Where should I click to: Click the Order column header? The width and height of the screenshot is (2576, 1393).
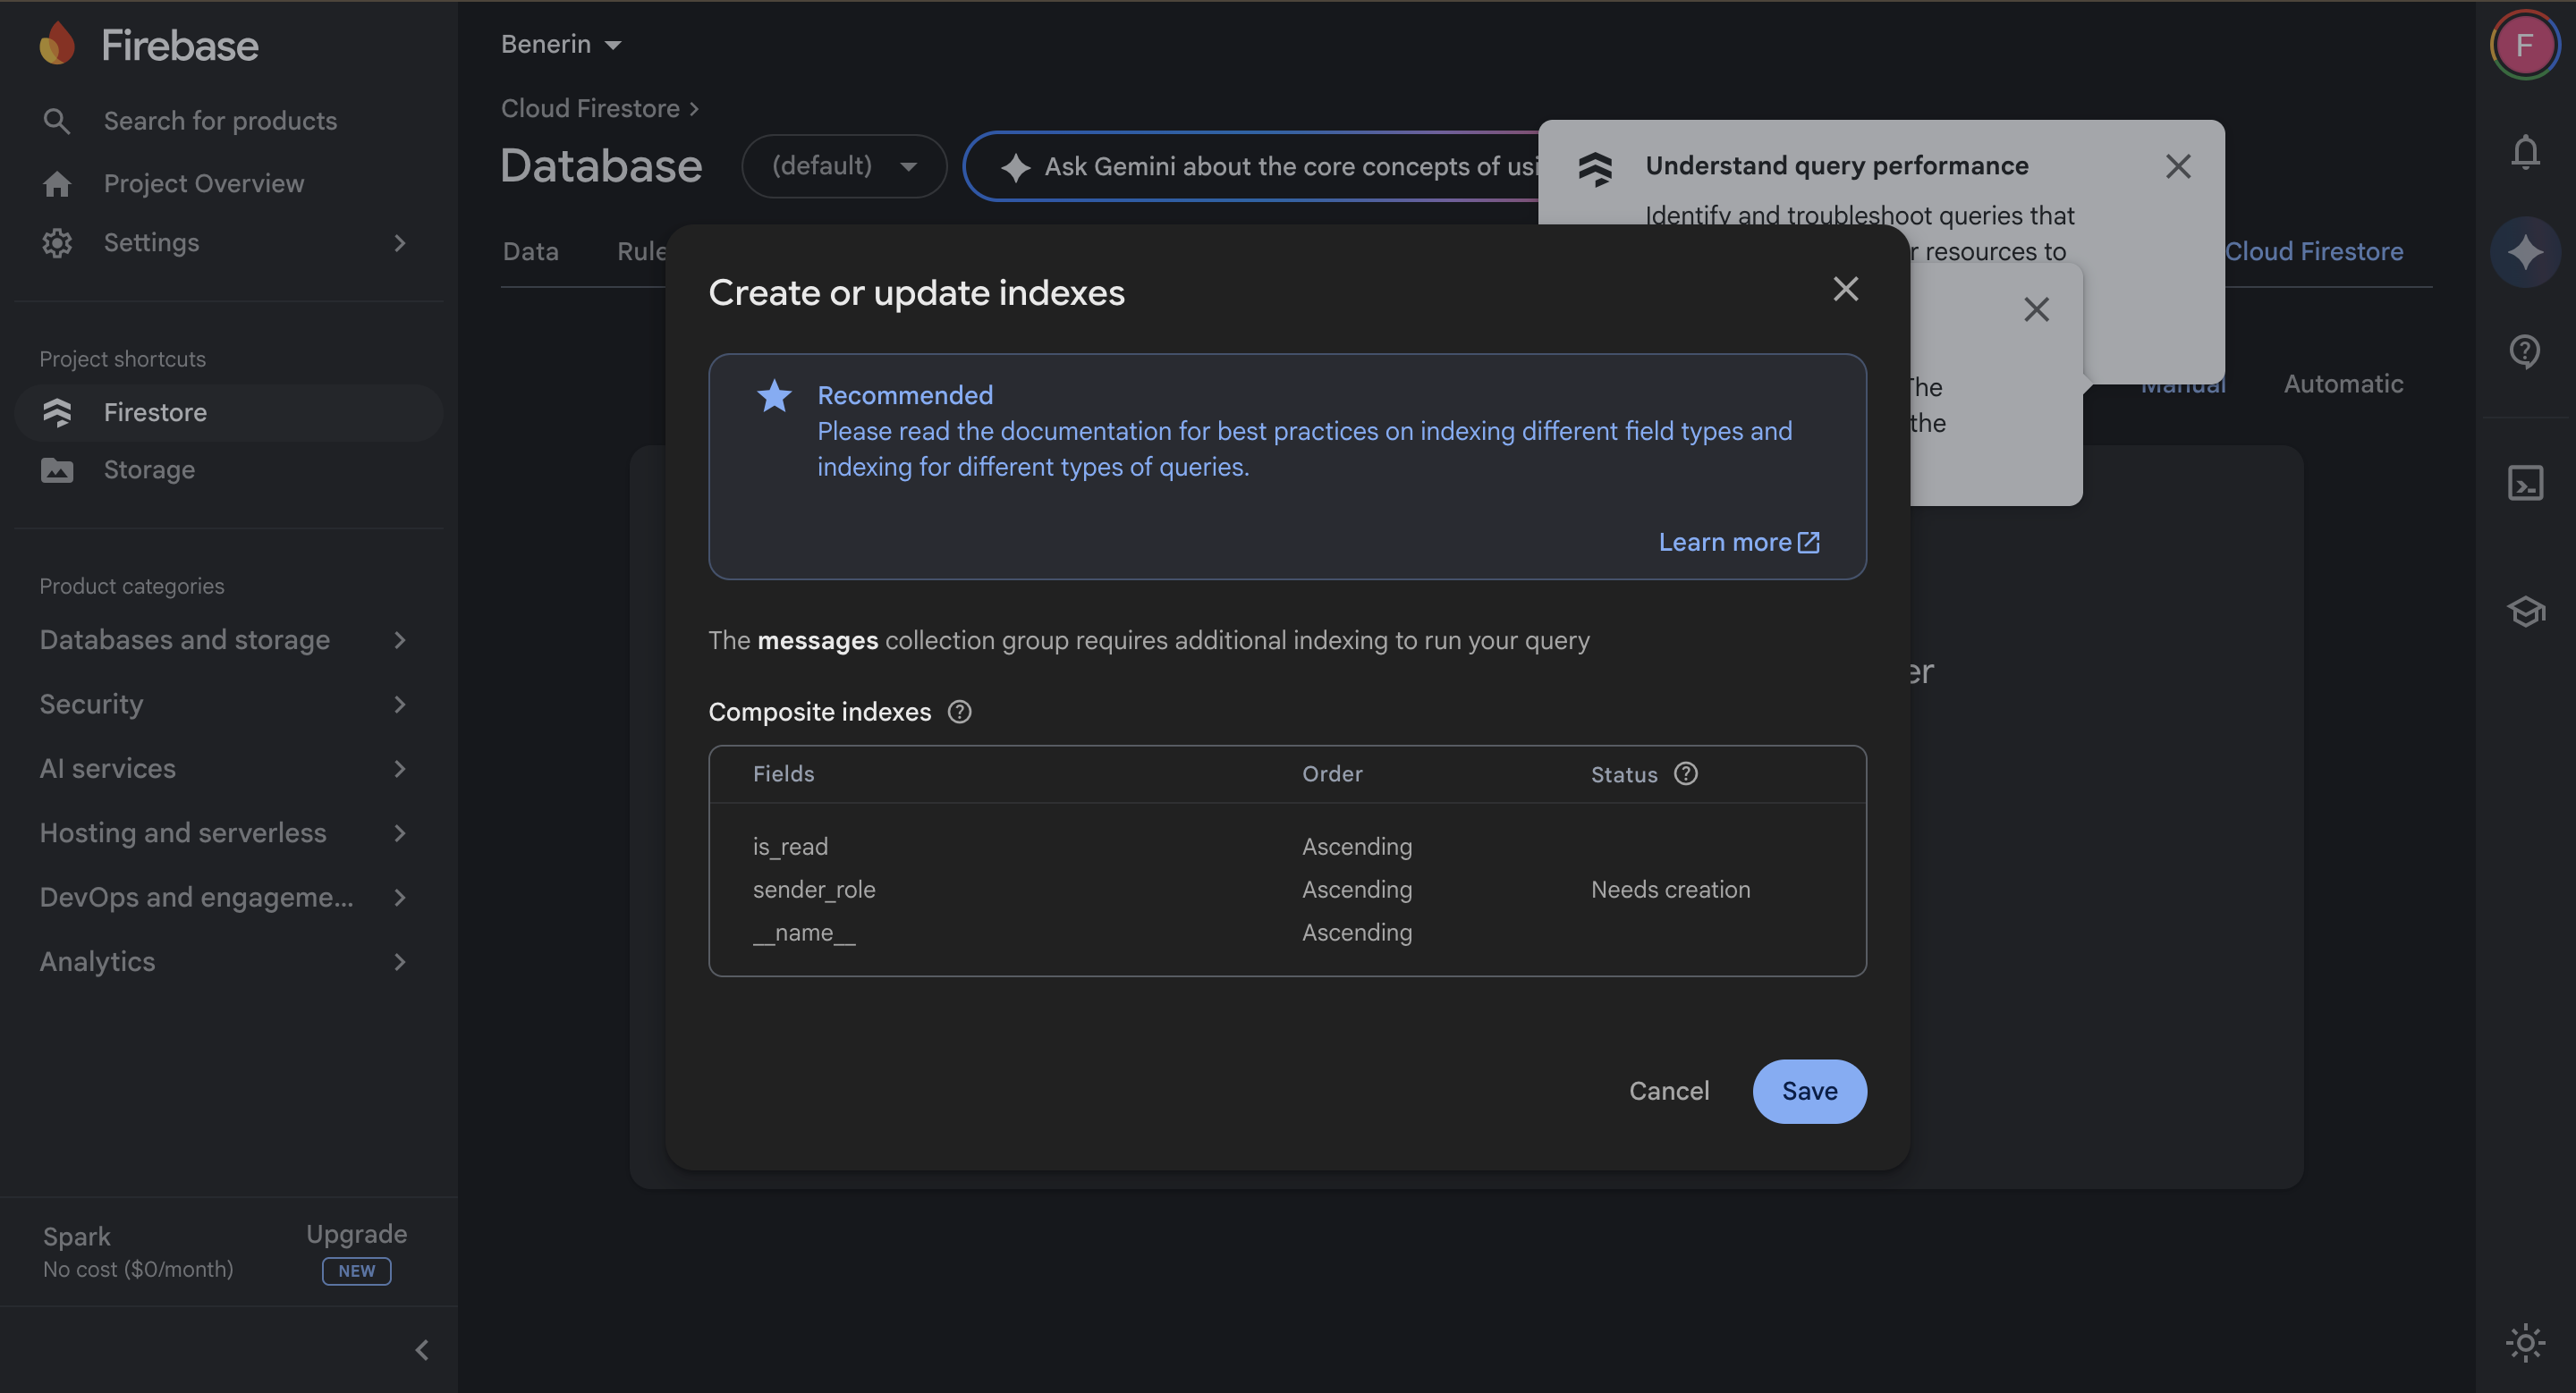point(1332,773)
